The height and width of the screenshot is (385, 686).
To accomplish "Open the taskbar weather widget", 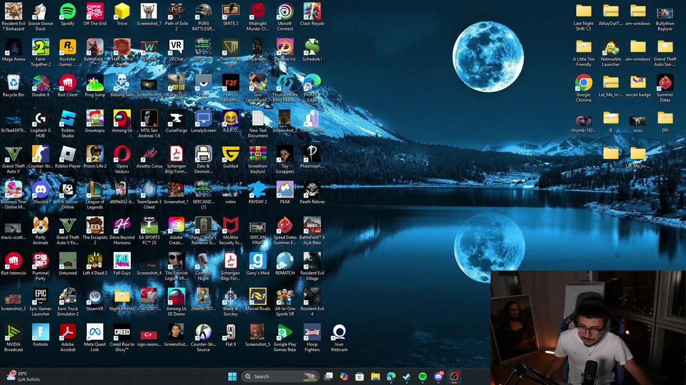I will pyautogui.click(x=24, y=376).
